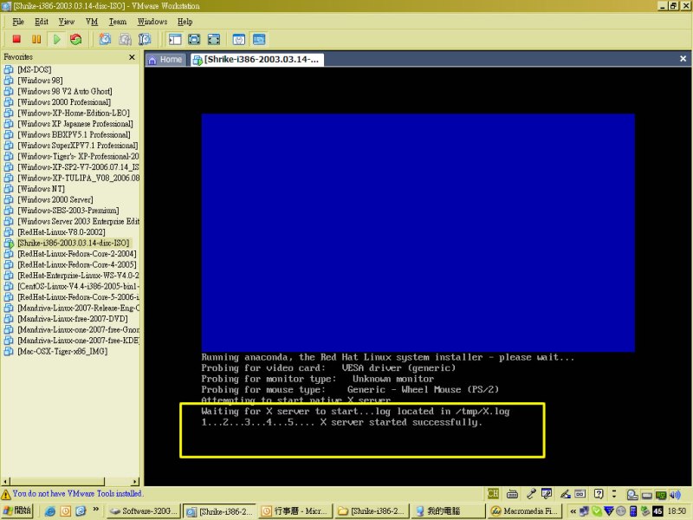693x520 pixels.
Task: Select [Mac-OSX-Tiger-x86_IMG] entry
Action: [x=62, y=352]
